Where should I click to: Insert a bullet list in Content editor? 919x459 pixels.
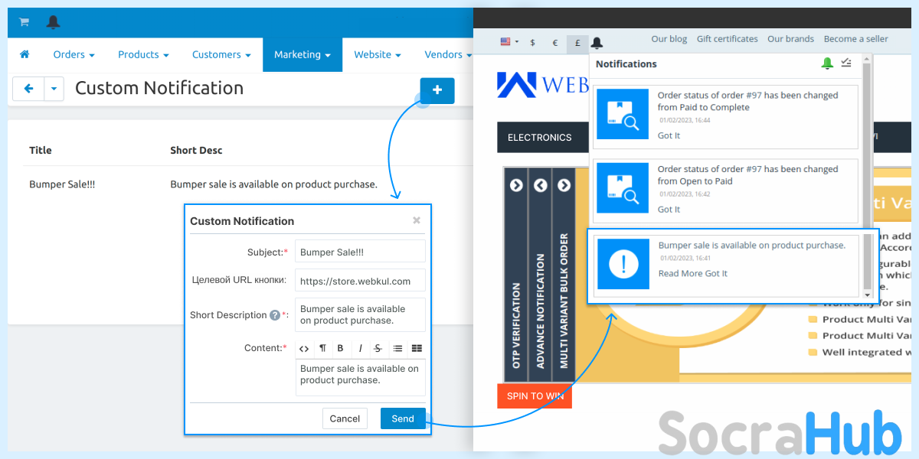(397, 348)
